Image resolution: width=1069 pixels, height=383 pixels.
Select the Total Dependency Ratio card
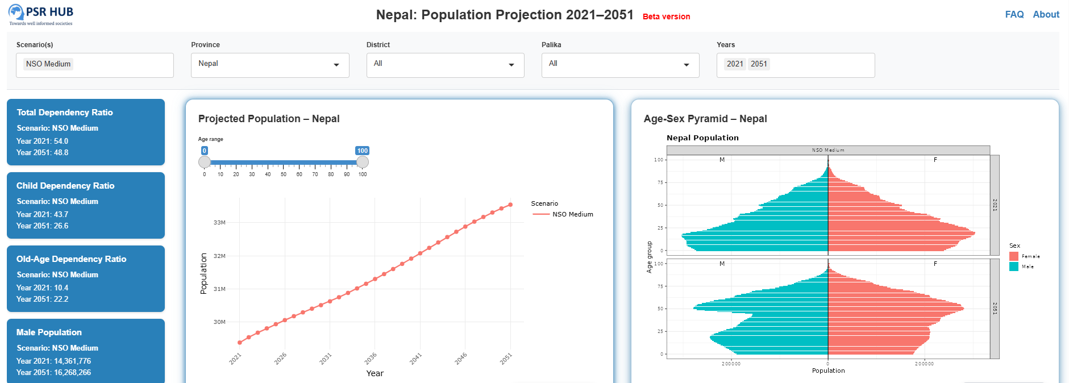86,132
